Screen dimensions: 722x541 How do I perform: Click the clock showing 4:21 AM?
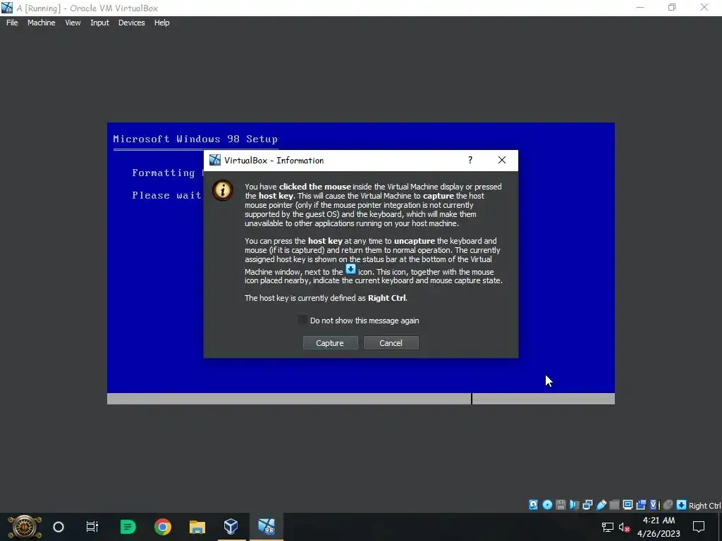pos(659,527)
